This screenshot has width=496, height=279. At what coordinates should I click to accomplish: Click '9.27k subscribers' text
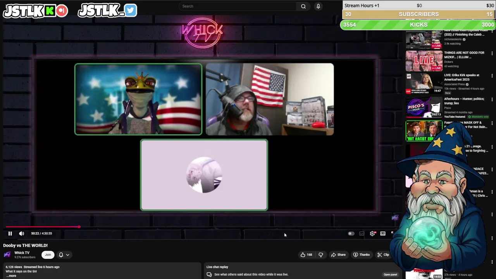(x=25, y=257)
